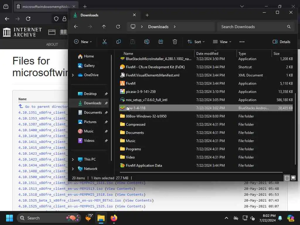This screenshot has height=225, width=300.
Task: Open the Internet Archive texts book icon
Action: [x=64, y=32]
